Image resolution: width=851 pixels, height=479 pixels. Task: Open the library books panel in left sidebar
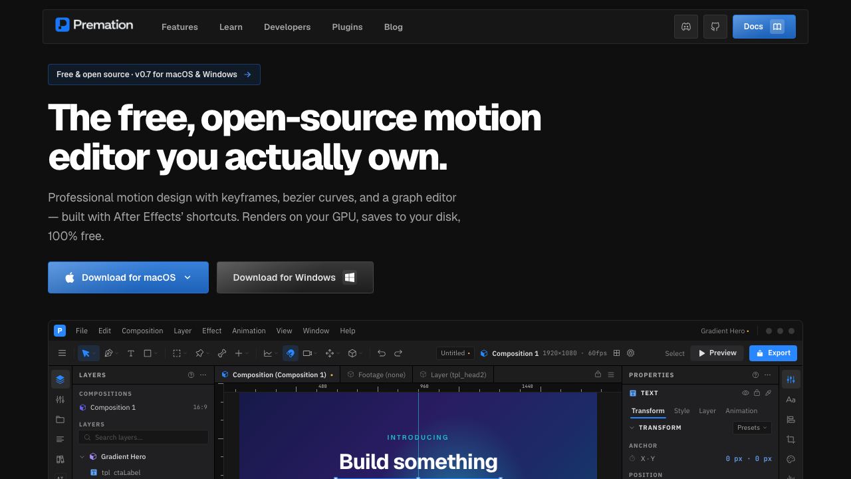(x=61, y=459)
